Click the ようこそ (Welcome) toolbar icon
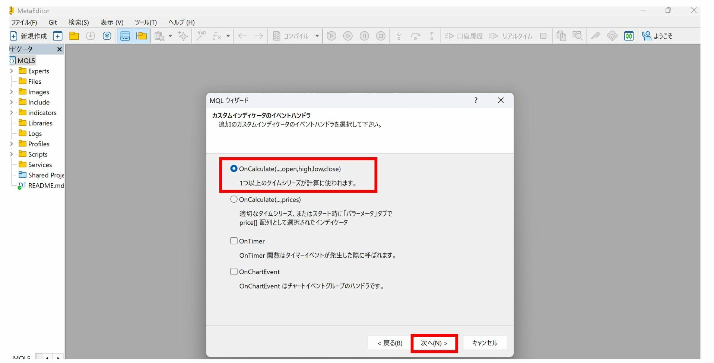The width and height of the screenshot is (714, 363). tap(657, 36)
